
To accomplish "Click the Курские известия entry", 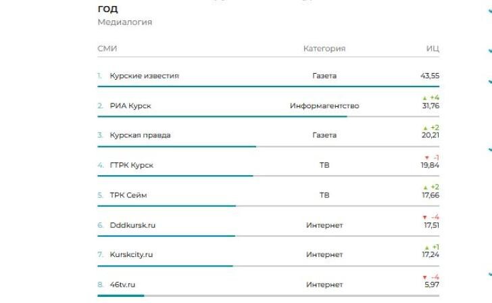I will coord(144,76).
